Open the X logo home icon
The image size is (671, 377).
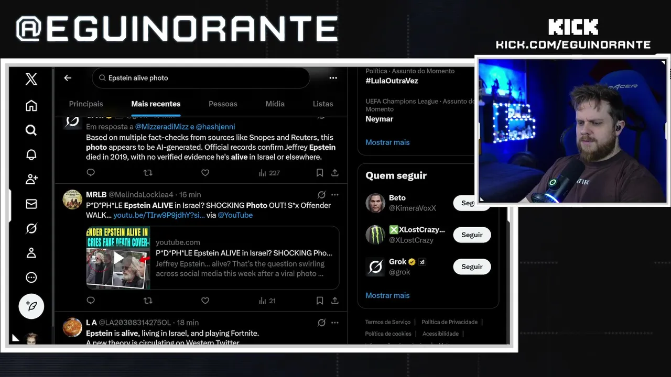(x=31, y=79)
